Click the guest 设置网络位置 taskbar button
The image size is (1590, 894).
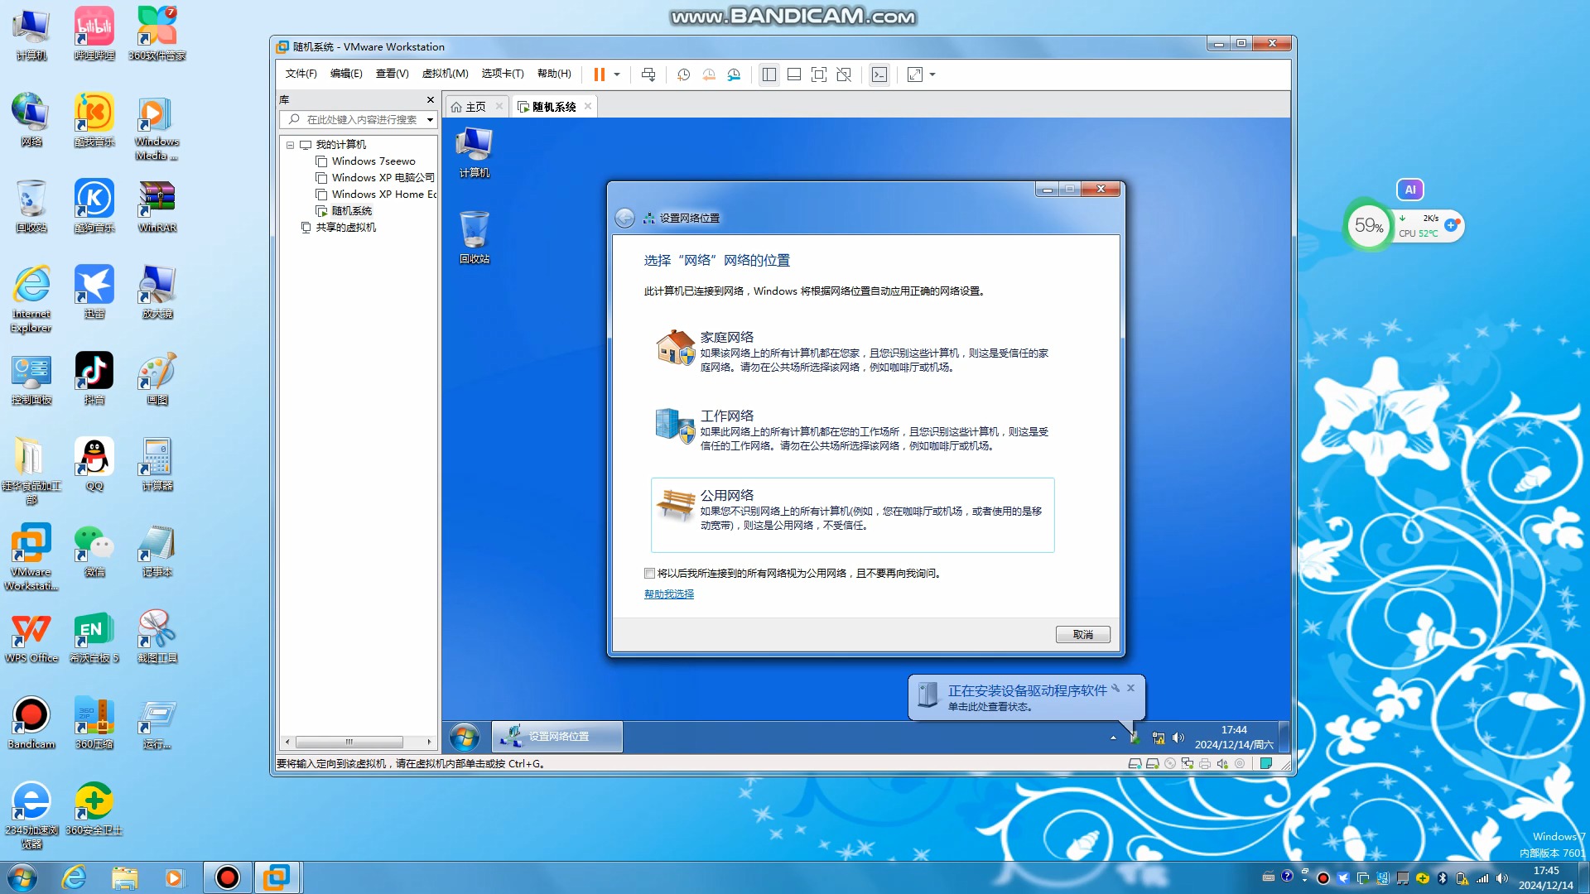pos(557,737)
